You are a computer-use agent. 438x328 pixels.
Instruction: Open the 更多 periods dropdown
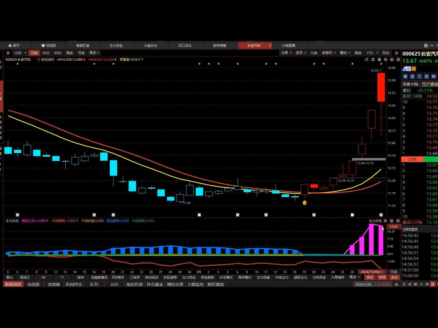pos(94,53)
